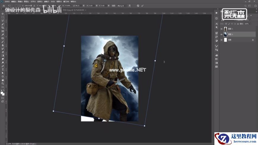Toggle warp mode icon in options bar
The image size is (258, 145).
coord(130,6)
